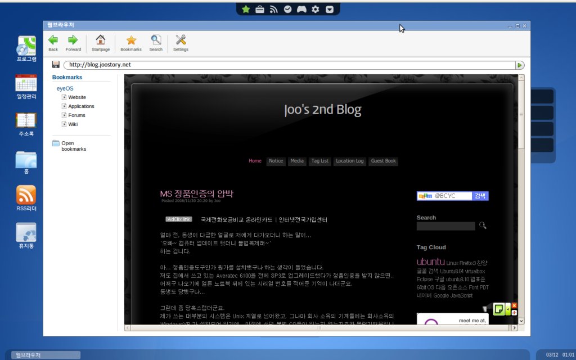Click the Firefox3 tag in Tag Cloud
The width and height of the screenshot is (576, 360).
(467, 263)
